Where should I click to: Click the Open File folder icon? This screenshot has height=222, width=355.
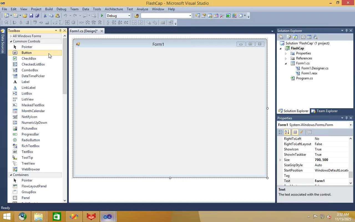pyautogui.click(x=25, y=16)
